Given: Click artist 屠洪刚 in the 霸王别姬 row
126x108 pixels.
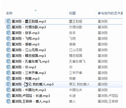Looking at the screenshot, I should pos(103,21).
